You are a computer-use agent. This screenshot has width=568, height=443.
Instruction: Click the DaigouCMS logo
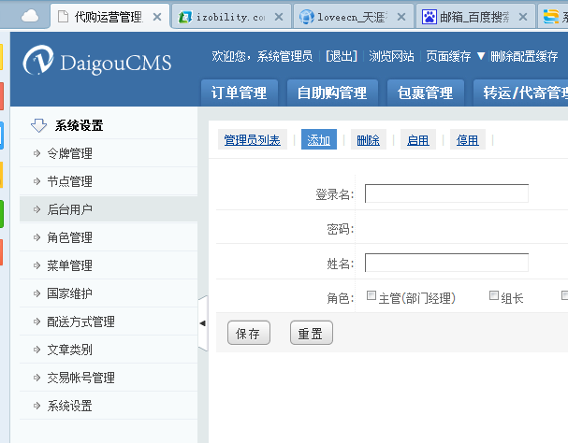click(97, 61)
